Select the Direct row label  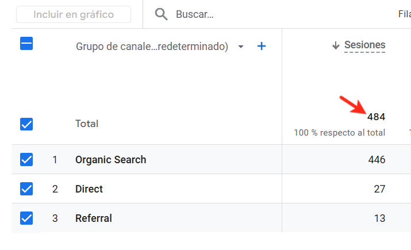pyautogui.click(x=89, y=189)
